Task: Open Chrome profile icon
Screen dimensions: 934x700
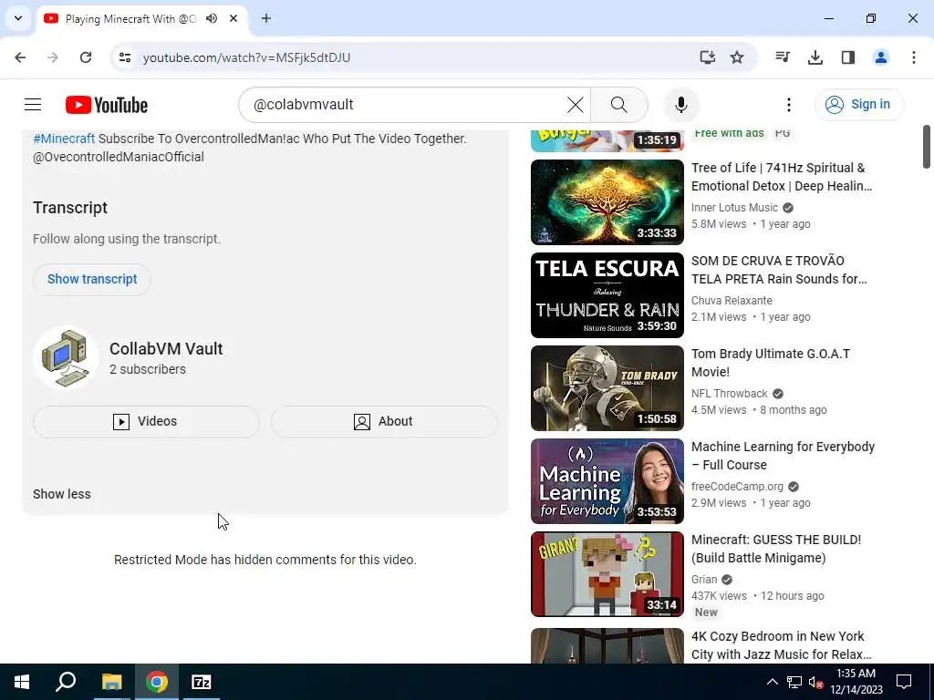Action: click(881, 57)
